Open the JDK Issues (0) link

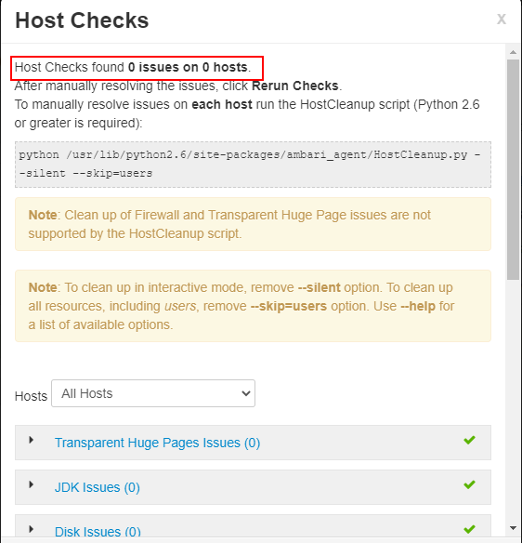[98, 487]
